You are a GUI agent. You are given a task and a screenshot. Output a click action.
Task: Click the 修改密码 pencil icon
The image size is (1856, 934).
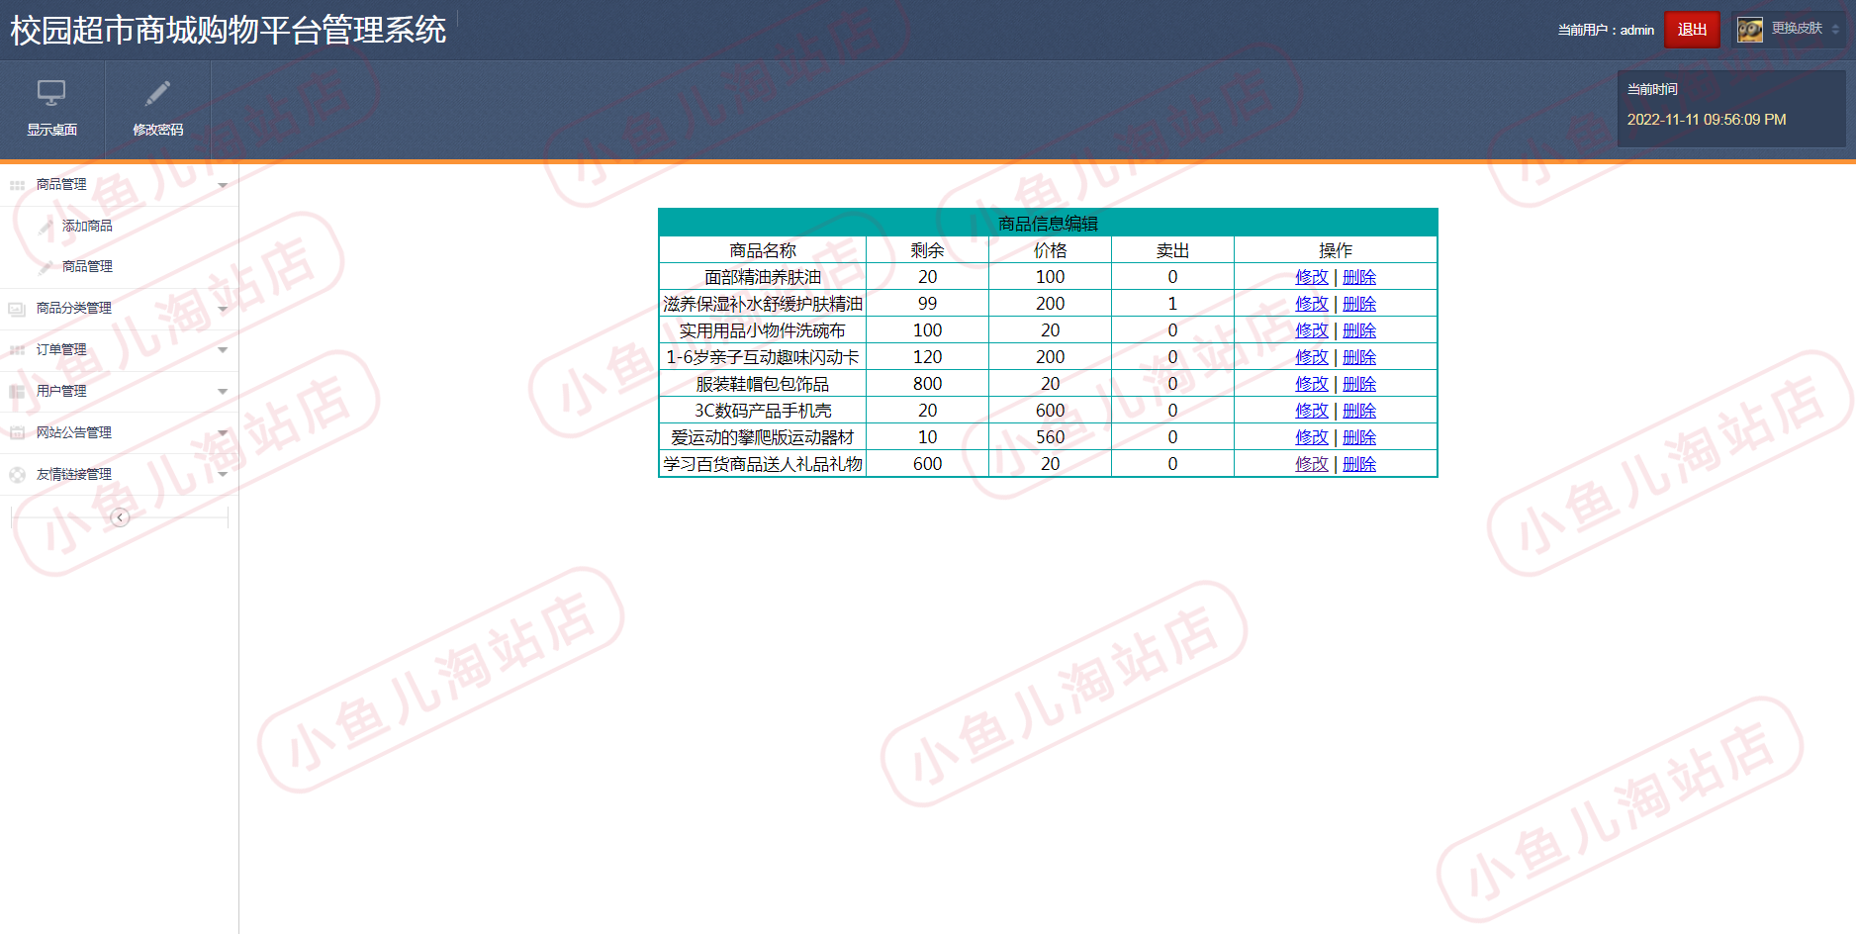157,93
